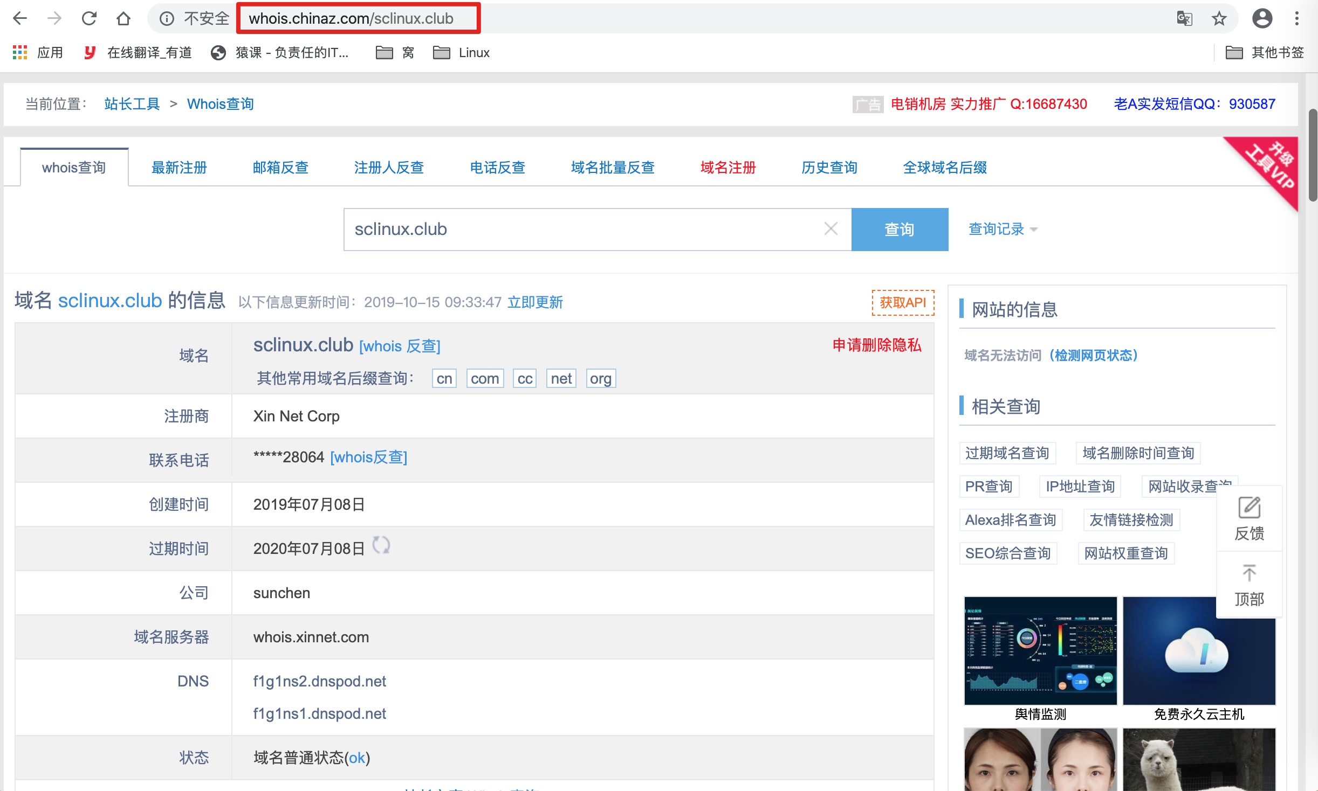
Task: Go back using the browser back arrow
Action: click(x=20, y=18)
